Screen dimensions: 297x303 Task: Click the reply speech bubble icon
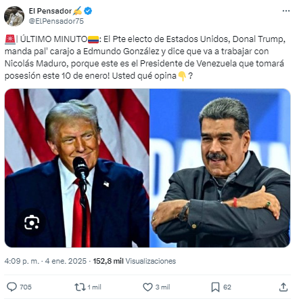pyautogui.click(x=12, y=287)
